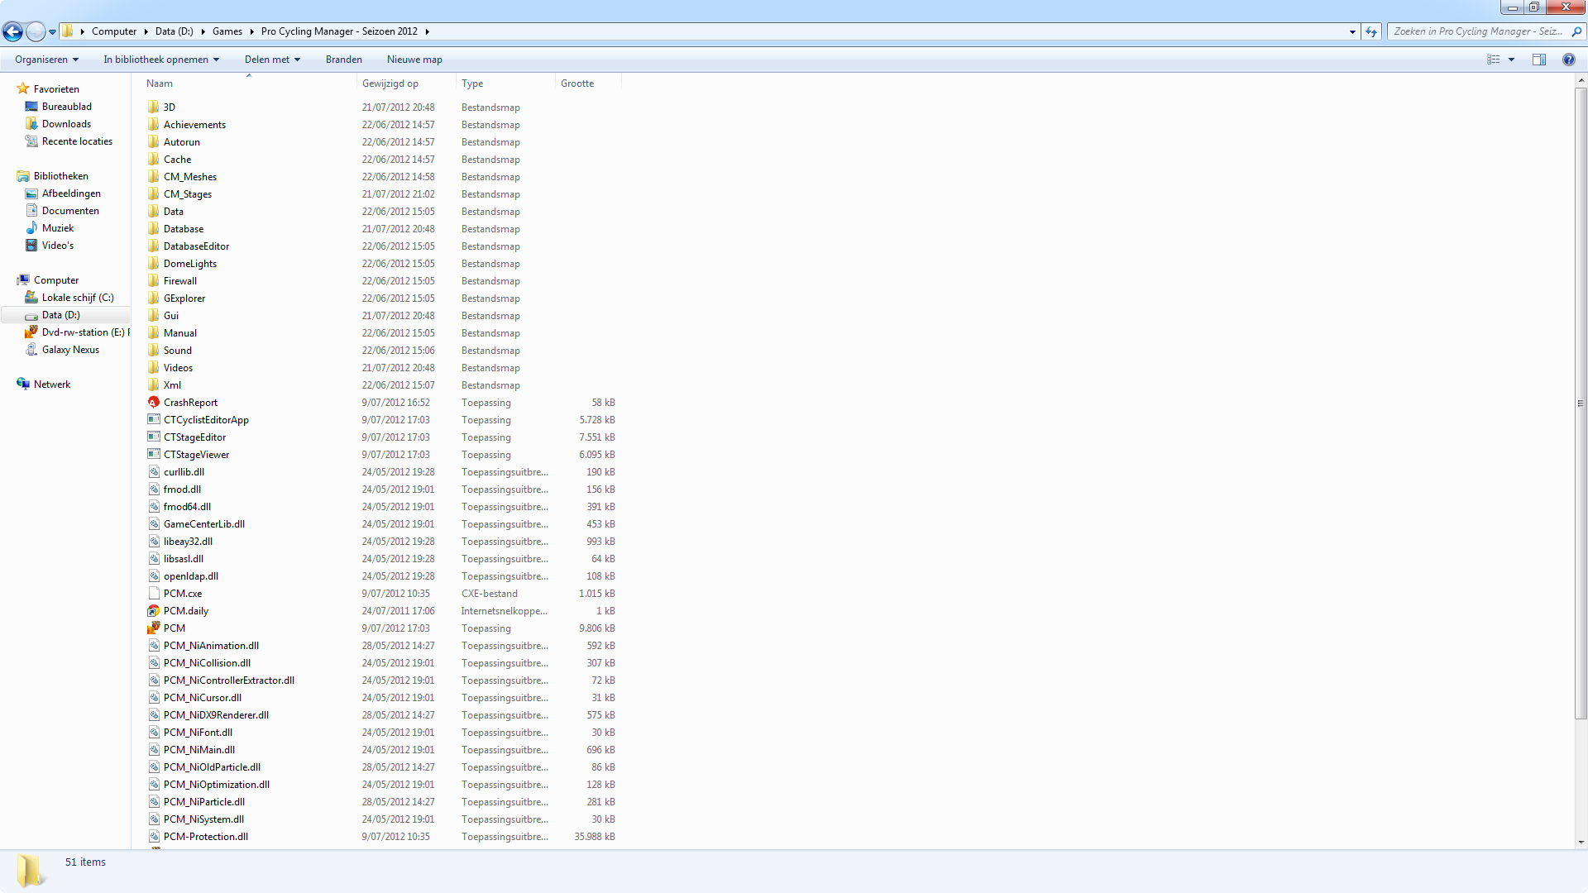The height and width of the screenshot is (893, 1588).
Task: Open the Organiseren dropdown menu
Action: coord(46,60)
